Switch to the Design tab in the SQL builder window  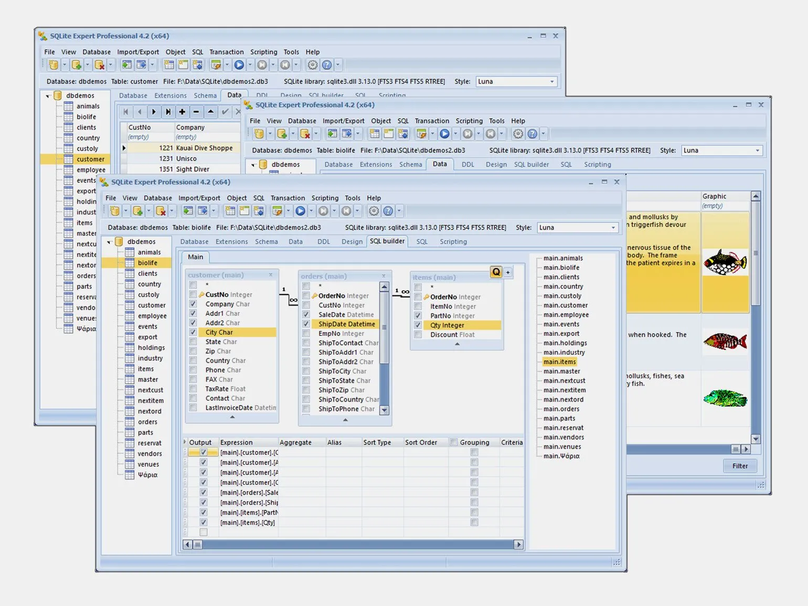coord(352,242)
